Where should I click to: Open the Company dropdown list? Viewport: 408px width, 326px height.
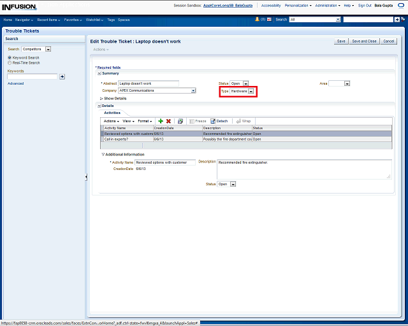pos(193,91)
